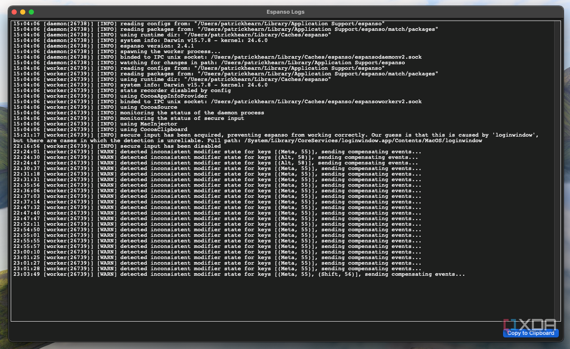The image size is (570, 349).
Task: Select the 22:24:30 (Alt, 58) warning line
Action: (216, 157)
